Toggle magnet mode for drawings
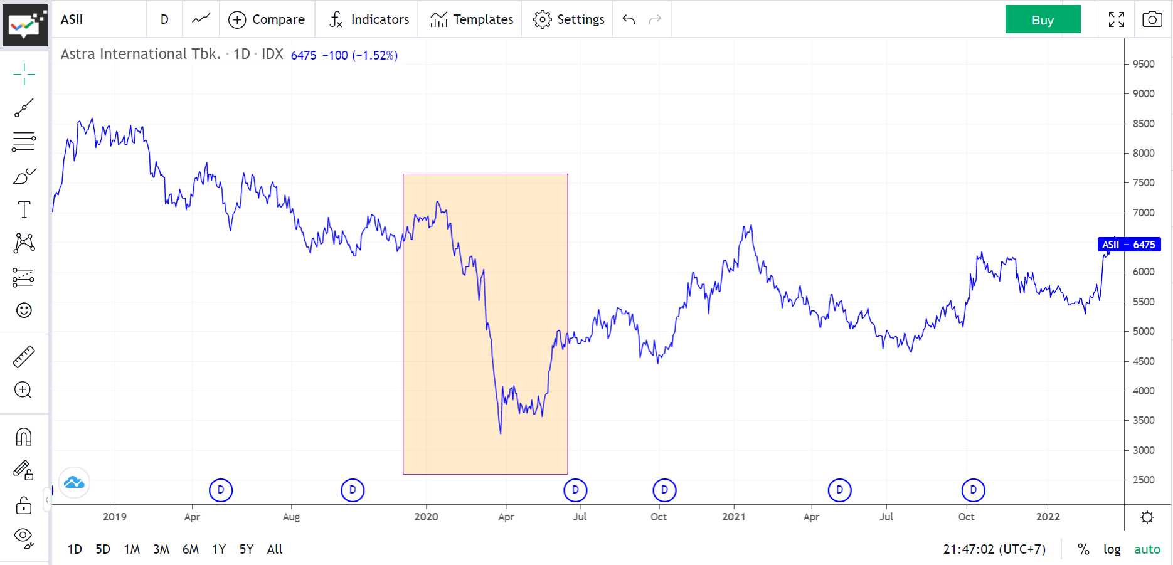This screenshot has width=1173, height=565. [x=24, y=436]
